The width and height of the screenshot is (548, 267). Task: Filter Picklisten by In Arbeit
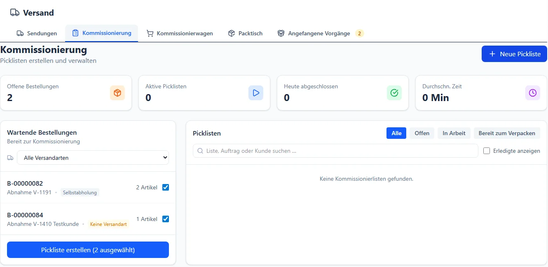[454, 133]
